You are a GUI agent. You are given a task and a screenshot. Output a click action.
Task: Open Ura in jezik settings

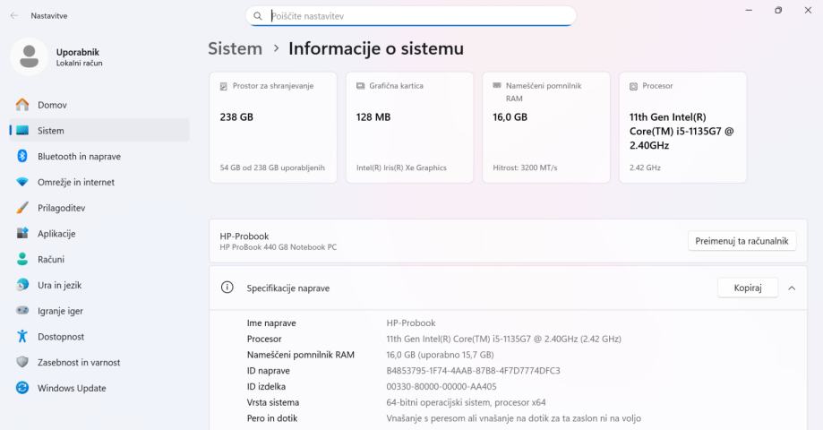point(99,285)
